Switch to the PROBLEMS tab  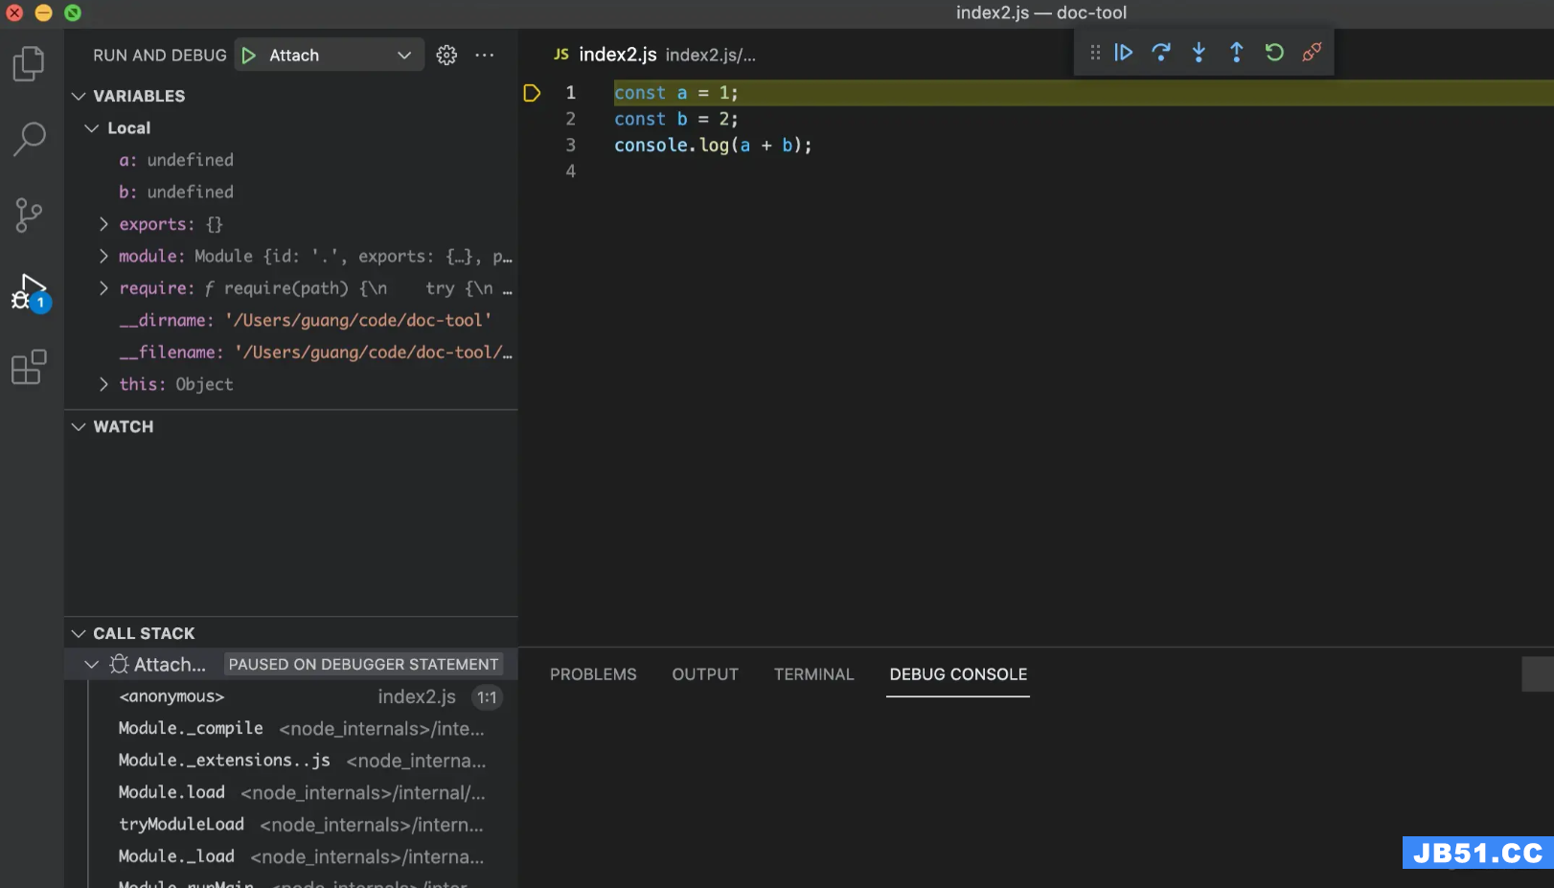tap(593, 674)
